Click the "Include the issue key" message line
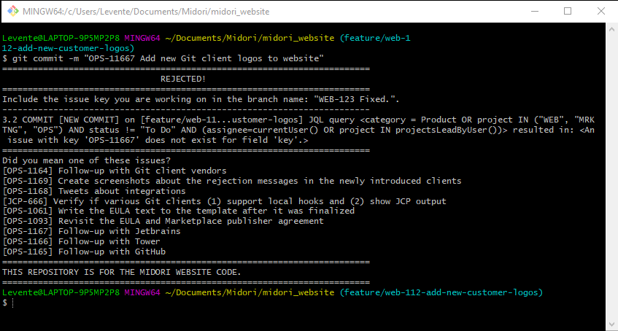The height and width of the screenshot is (331, 618). coord(201,99)
